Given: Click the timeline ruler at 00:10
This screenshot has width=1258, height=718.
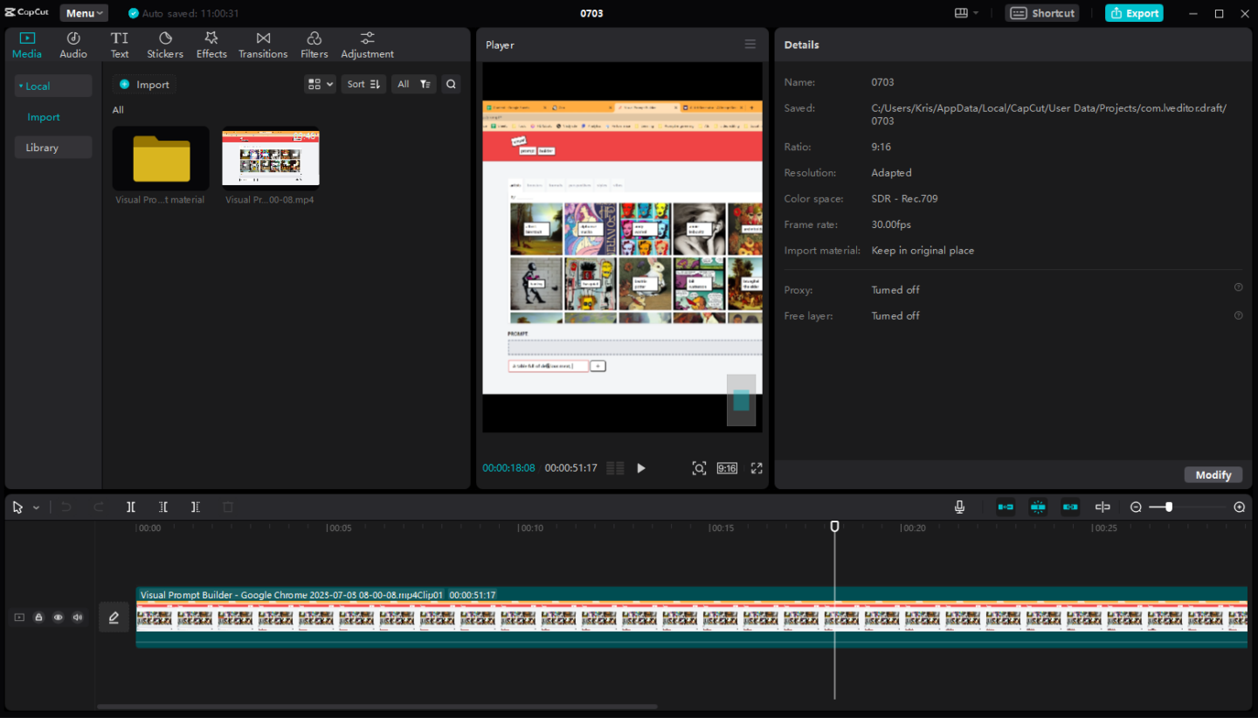Looking at the screenshot, I should 531,528.
